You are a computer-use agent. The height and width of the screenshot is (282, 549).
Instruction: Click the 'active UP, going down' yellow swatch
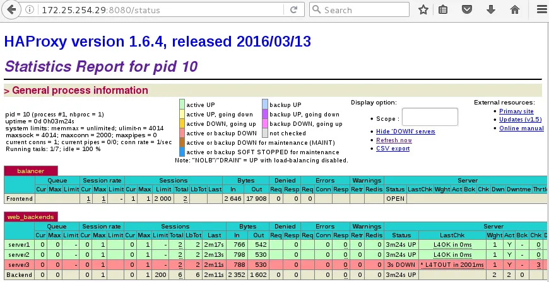182,114
